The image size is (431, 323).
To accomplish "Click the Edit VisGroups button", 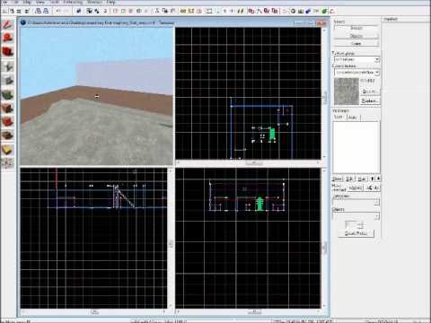I will click(x=349, y=179).
